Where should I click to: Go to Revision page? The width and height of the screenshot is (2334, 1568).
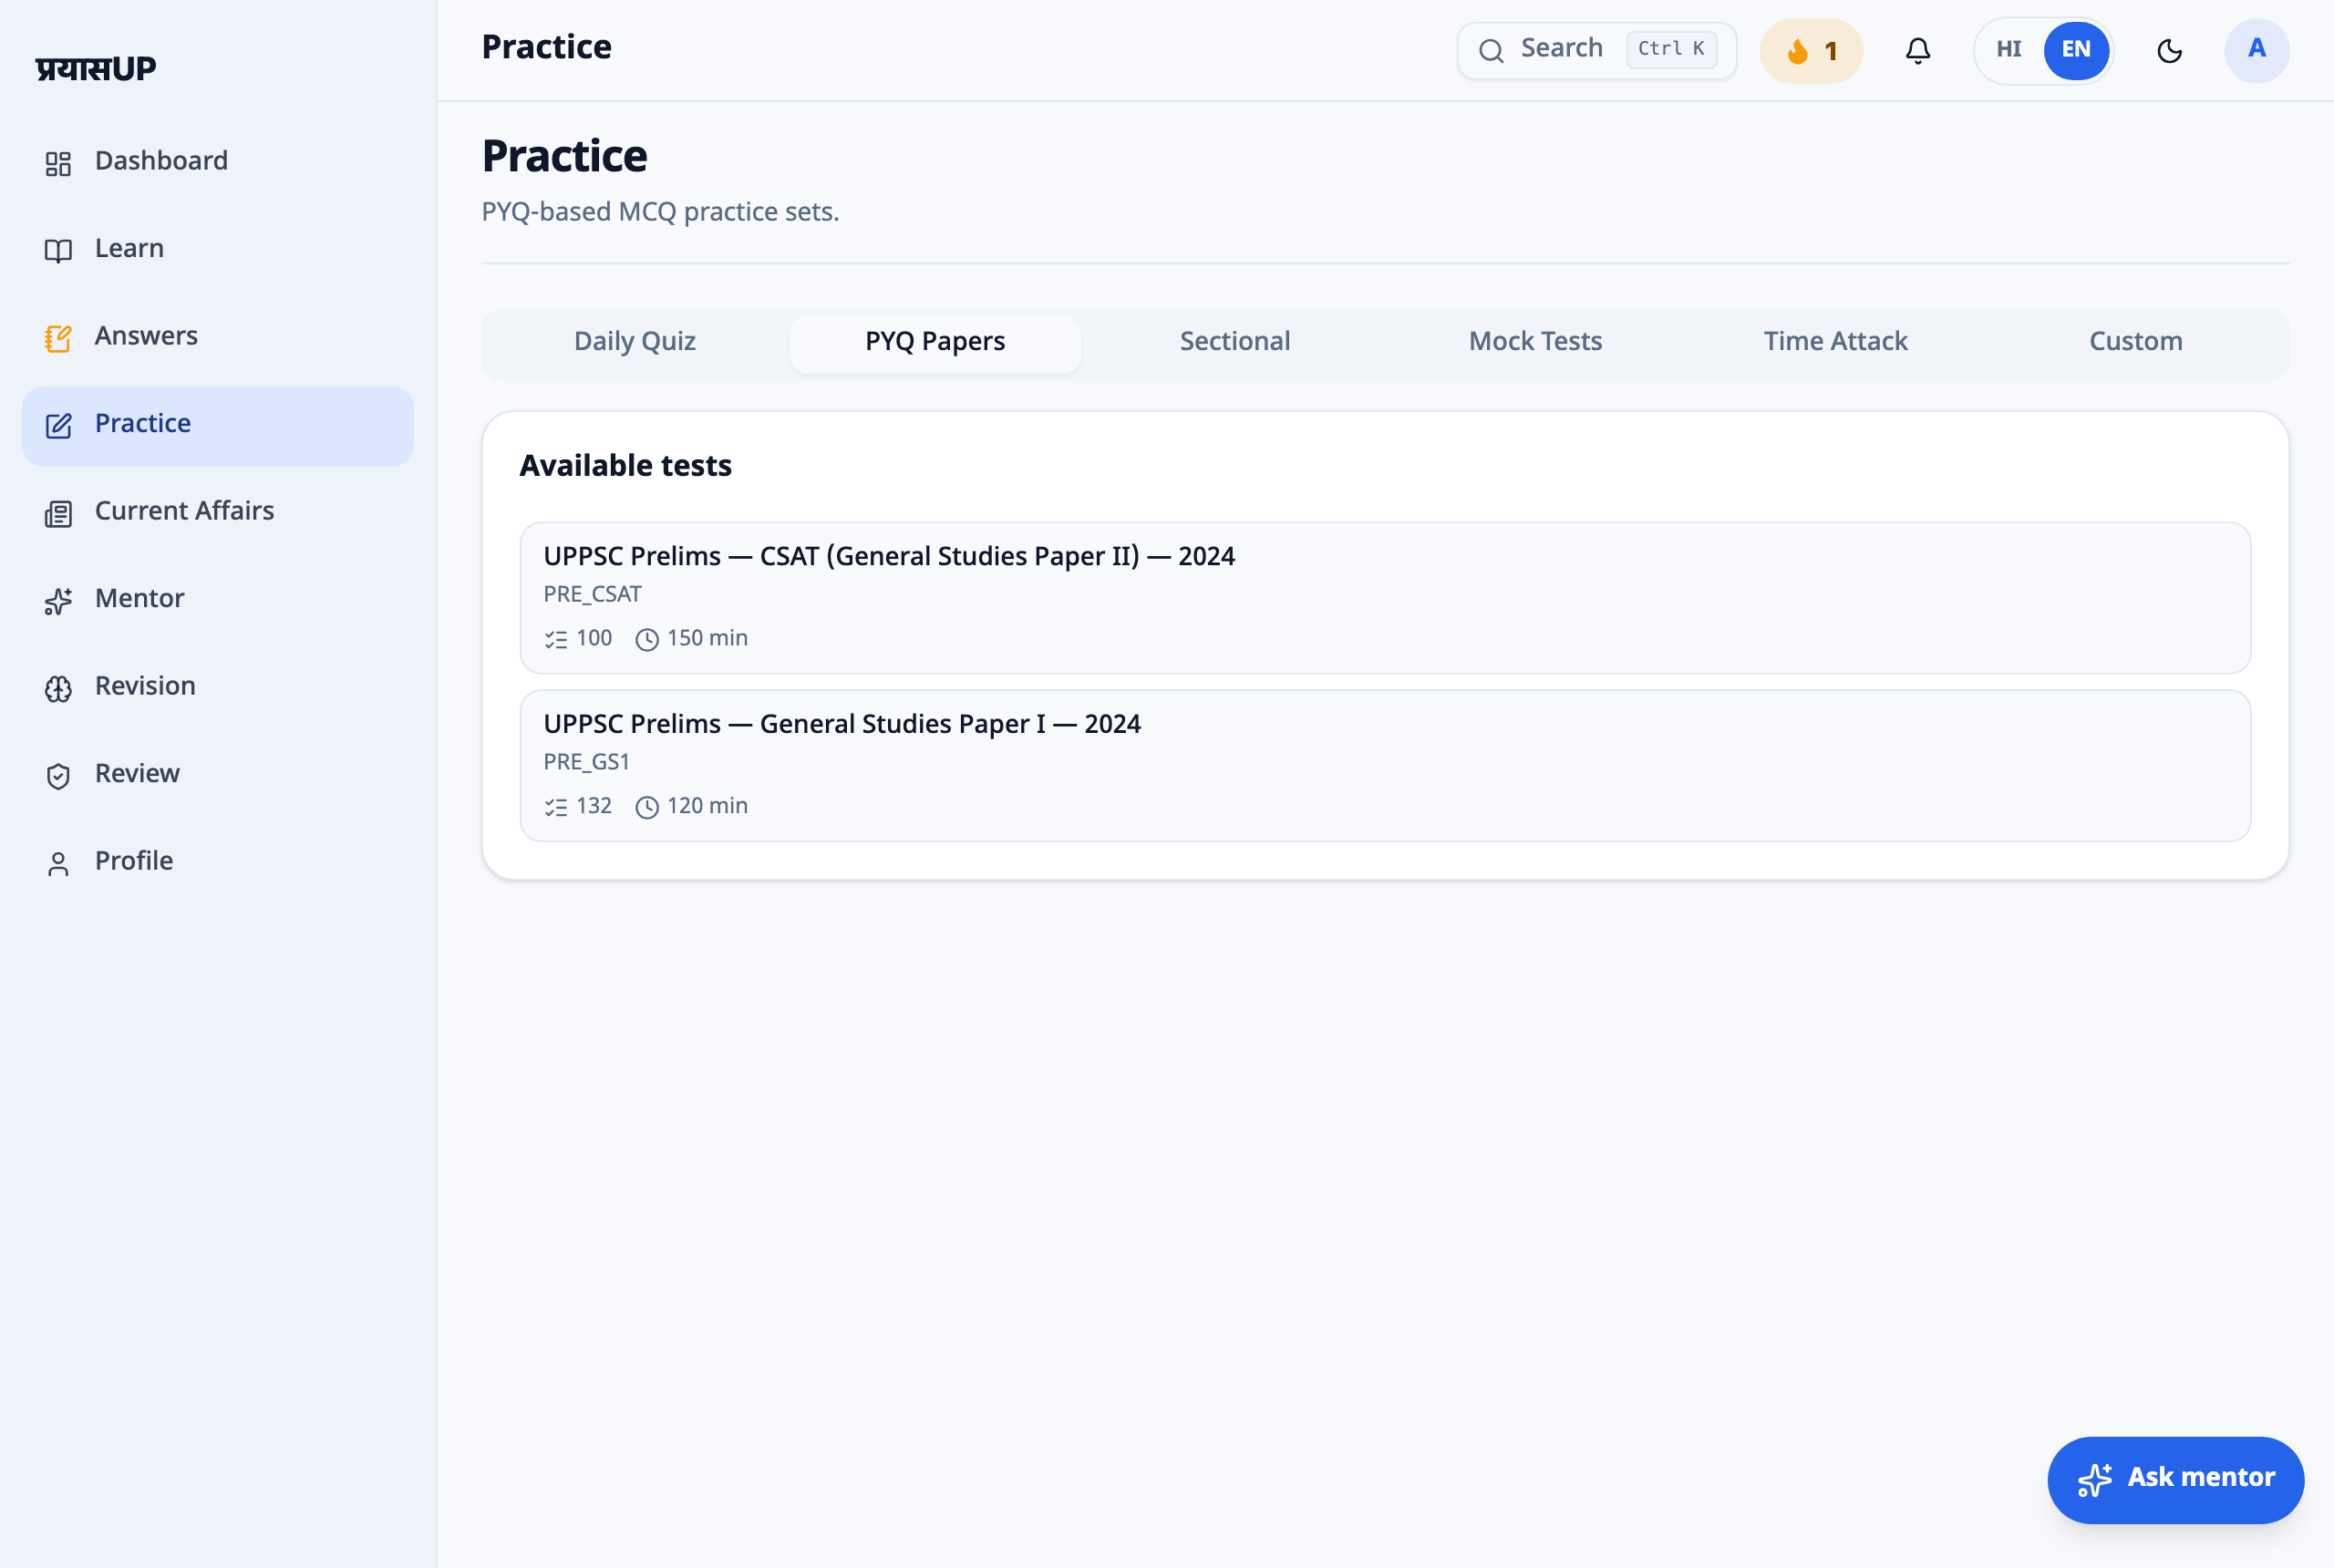pyautogui.click(x=218, y=687)
